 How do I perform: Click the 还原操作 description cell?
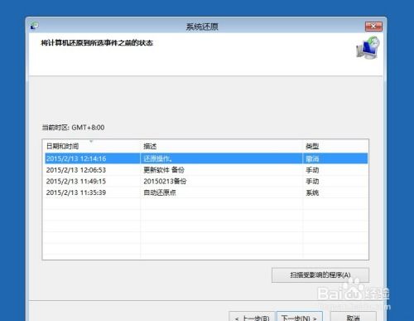[157, 158]
